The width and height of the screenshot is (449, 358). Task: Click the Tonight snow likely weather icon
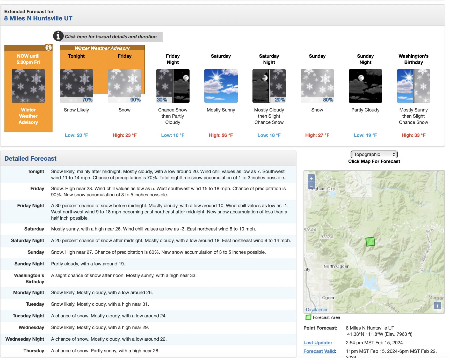click(76, 86)
